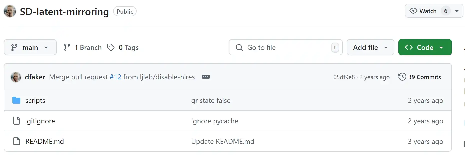Focus the Go to file search field
Viewport: 465px width, 155px height.
coord(286,47)
